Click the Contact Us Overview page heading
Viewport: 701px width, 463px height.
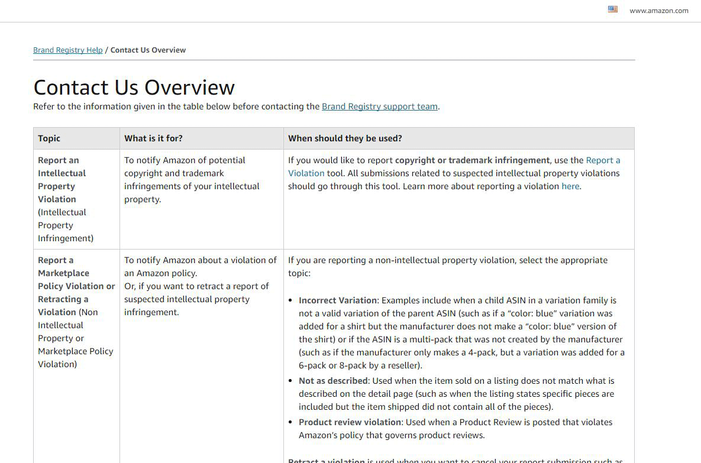click(134, 88)
